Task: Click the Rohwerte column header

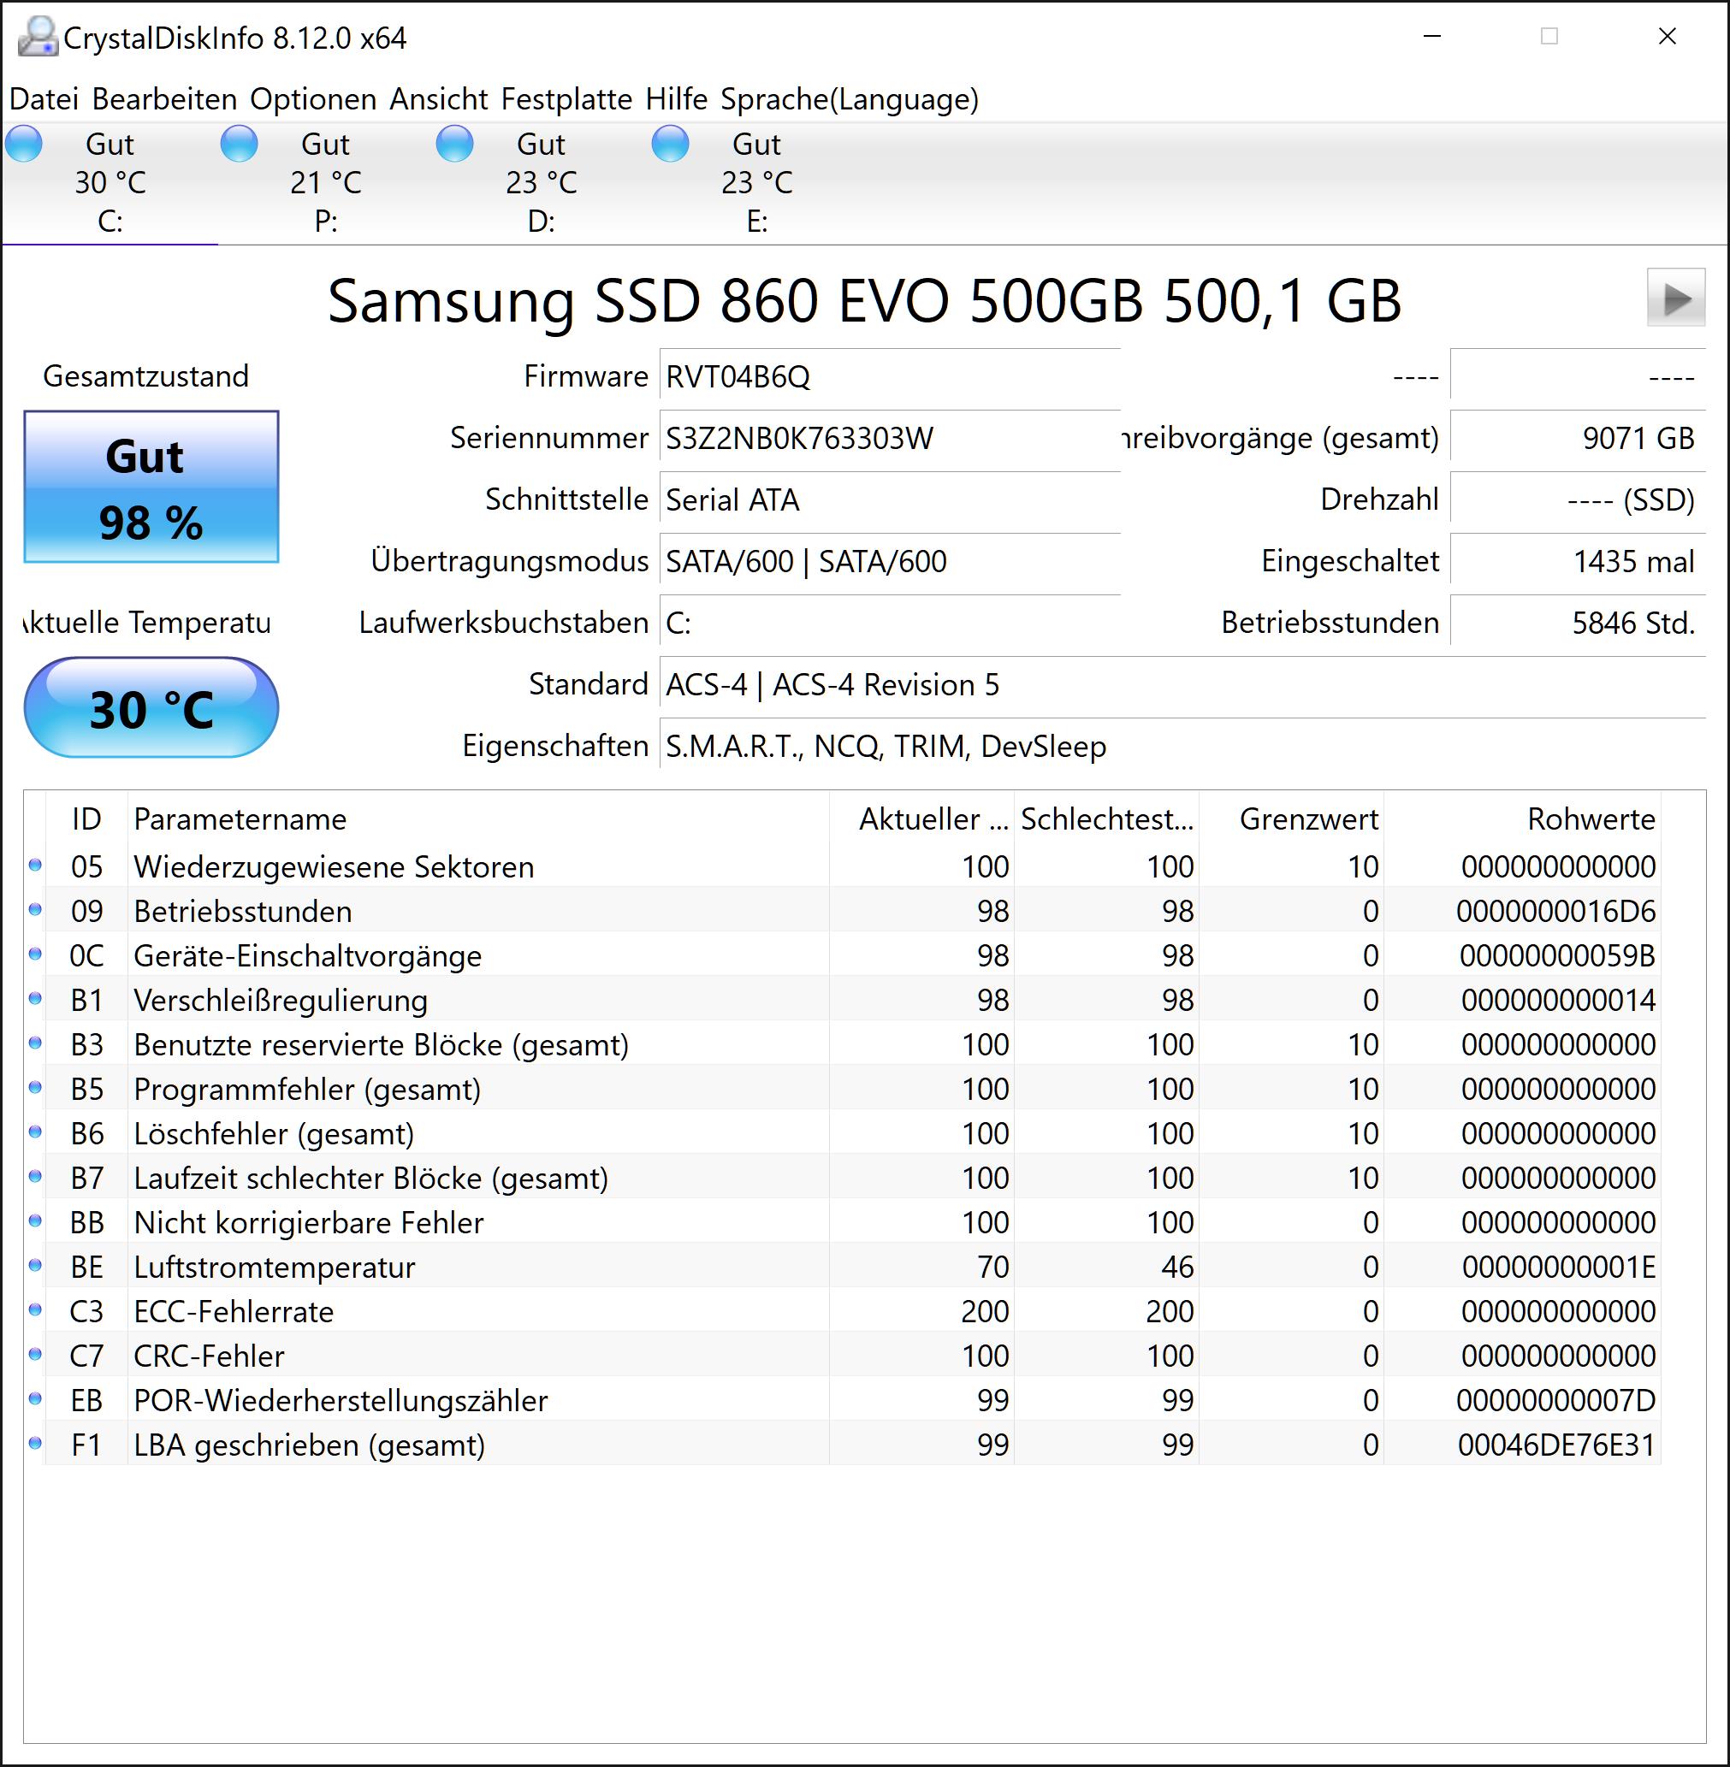Action: 1590,819
